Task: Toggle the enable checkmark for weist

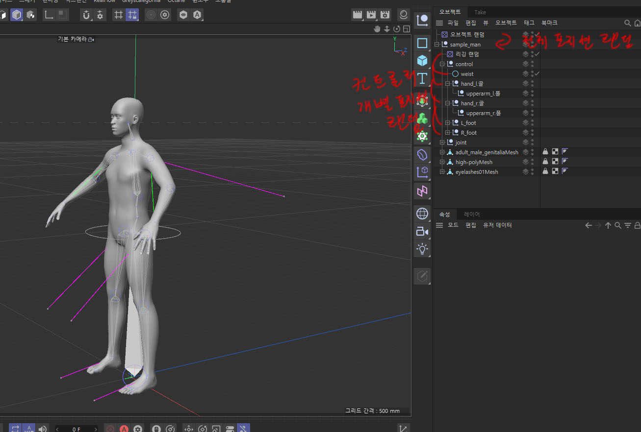Action: pyautogui.click(x=537, y=73)
